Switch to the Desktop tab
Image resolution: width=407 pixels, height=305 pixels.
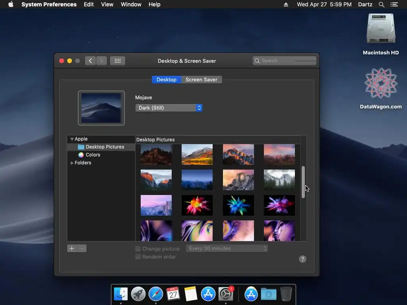click(167, 79)
